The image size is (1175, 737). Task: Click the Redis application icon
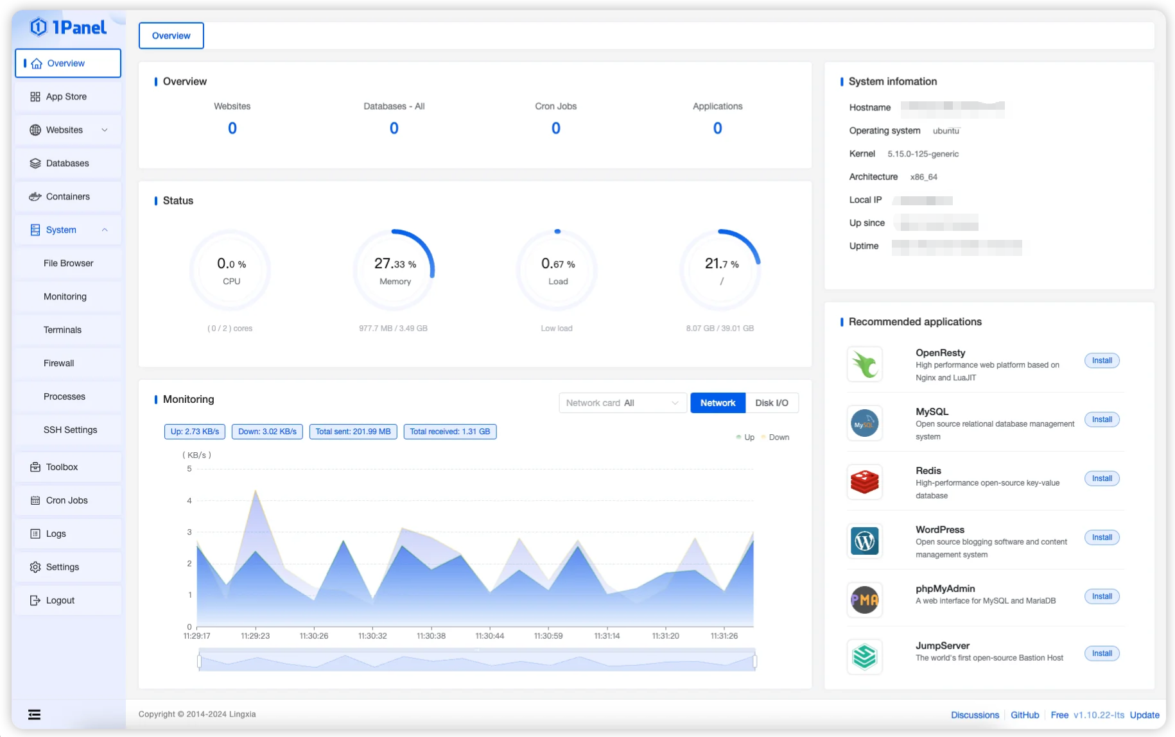864,482
